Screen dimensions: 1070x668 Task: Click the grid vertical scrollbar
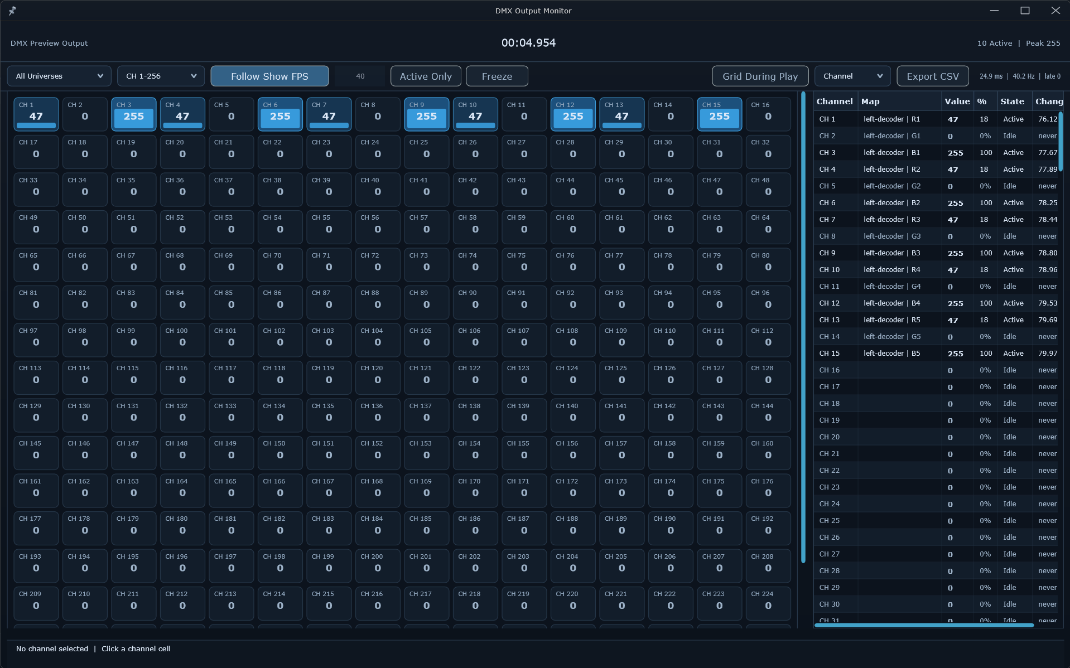click(803, 327)
